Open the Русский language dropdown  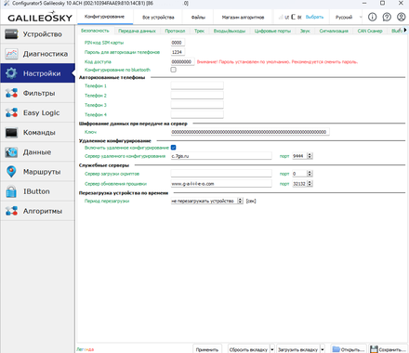[x=349, y=18]
